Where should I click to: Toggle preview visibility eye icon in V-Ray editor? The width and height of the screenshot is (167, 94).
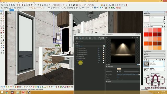tap(107, 37)
